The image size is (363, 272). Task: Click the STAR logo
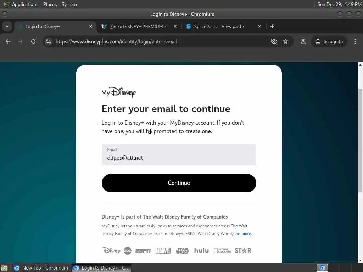(243, 251)
